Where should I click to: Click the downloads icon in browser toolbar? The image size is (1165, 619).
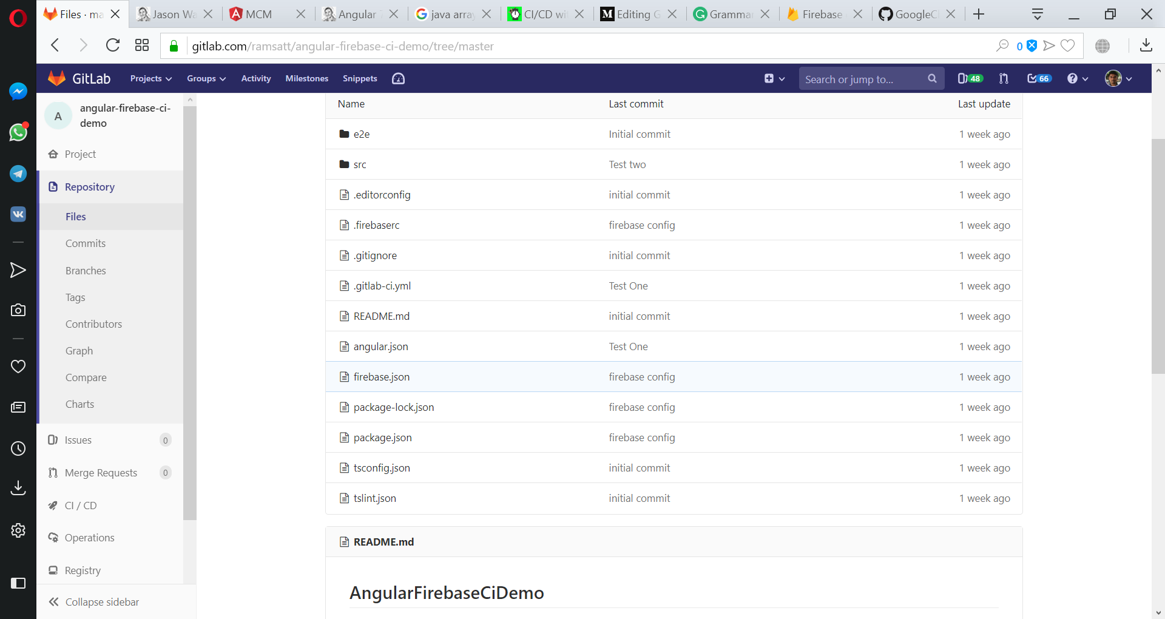(1146, 46)
